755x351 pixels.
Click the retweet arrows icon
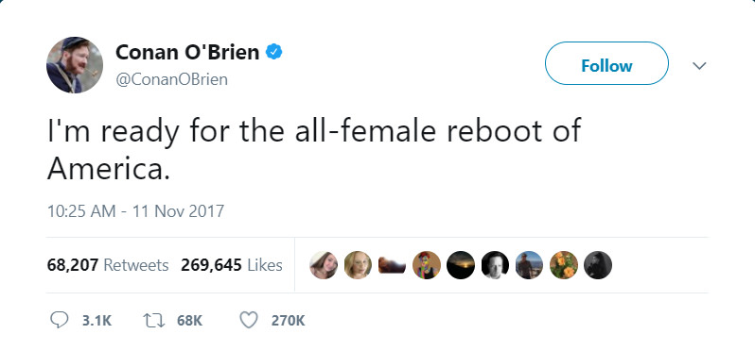(154, 320)
